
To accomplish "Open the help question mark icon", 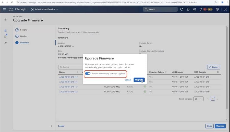I will (217, 9).
